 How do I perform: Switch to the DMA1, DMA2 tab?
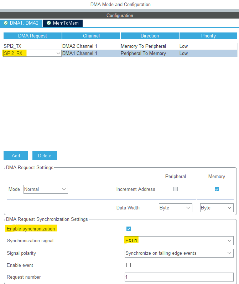(x=21, y=23)
